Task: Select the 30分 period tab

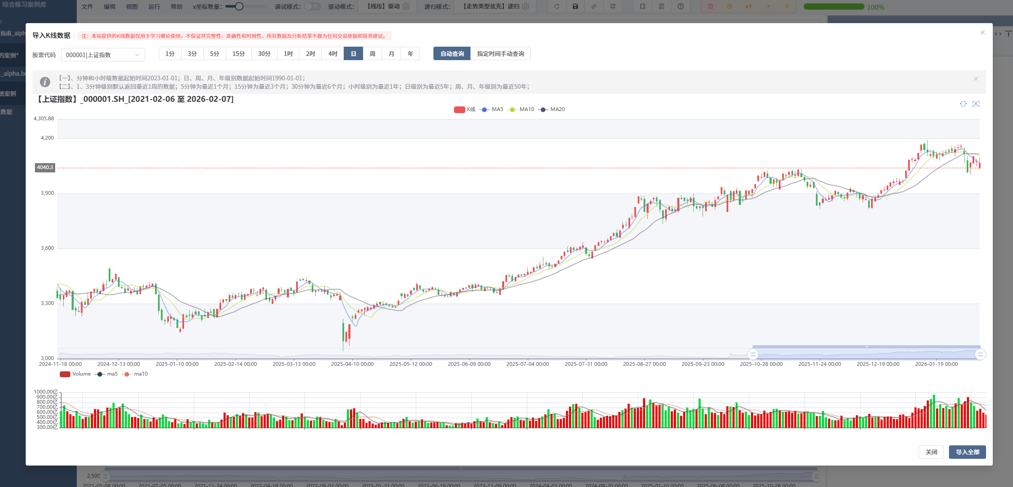Action: tap(264, 54)
